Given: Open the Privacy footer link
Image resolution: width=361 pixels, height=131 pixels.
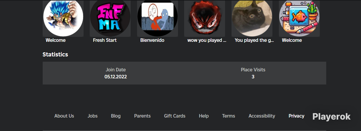Looking at the screenshot, I should (296, 116).
